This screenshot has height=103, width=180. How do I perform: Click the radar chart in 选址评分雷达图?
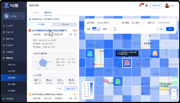tap(43, 63)
